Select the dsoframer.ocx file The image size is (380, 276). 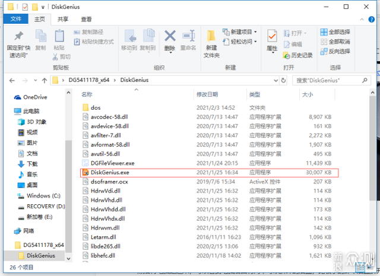coord(105,182)
